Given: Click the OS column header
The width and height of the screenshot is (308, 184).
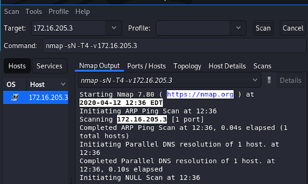Looking at the screenshot, I should (15, 84).
